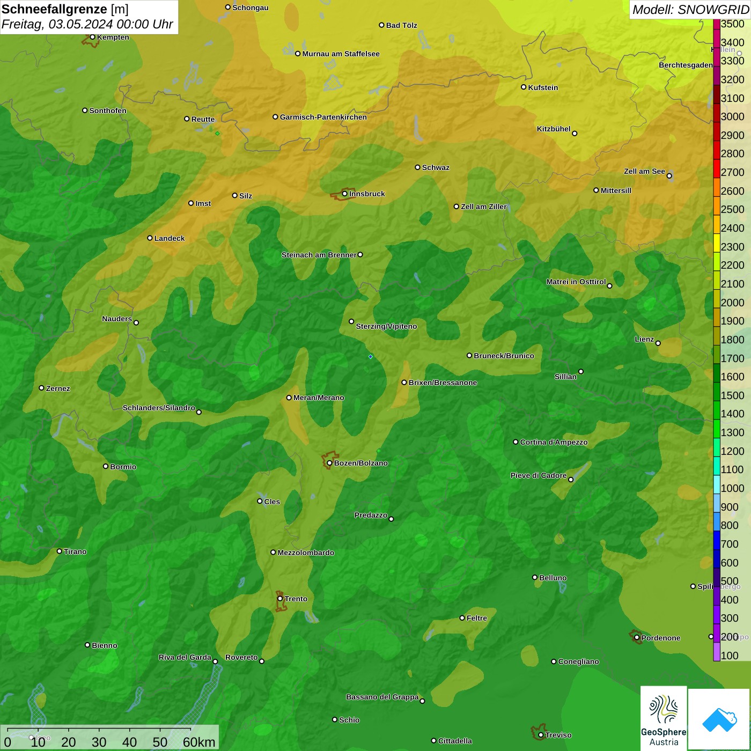Click the 'Meran/Merano' label
The image size is (751, 751).
click(319, 397)
